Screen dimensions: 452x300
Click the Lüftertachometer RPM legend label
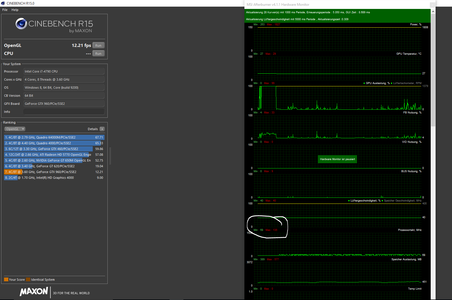[x=407, y=83]
